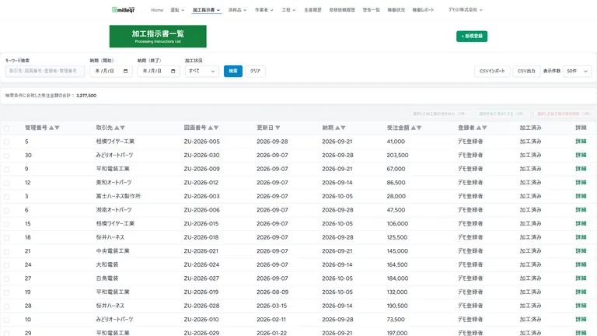Sort 管理番号 column ascending with up arrow

click(51, 128)
